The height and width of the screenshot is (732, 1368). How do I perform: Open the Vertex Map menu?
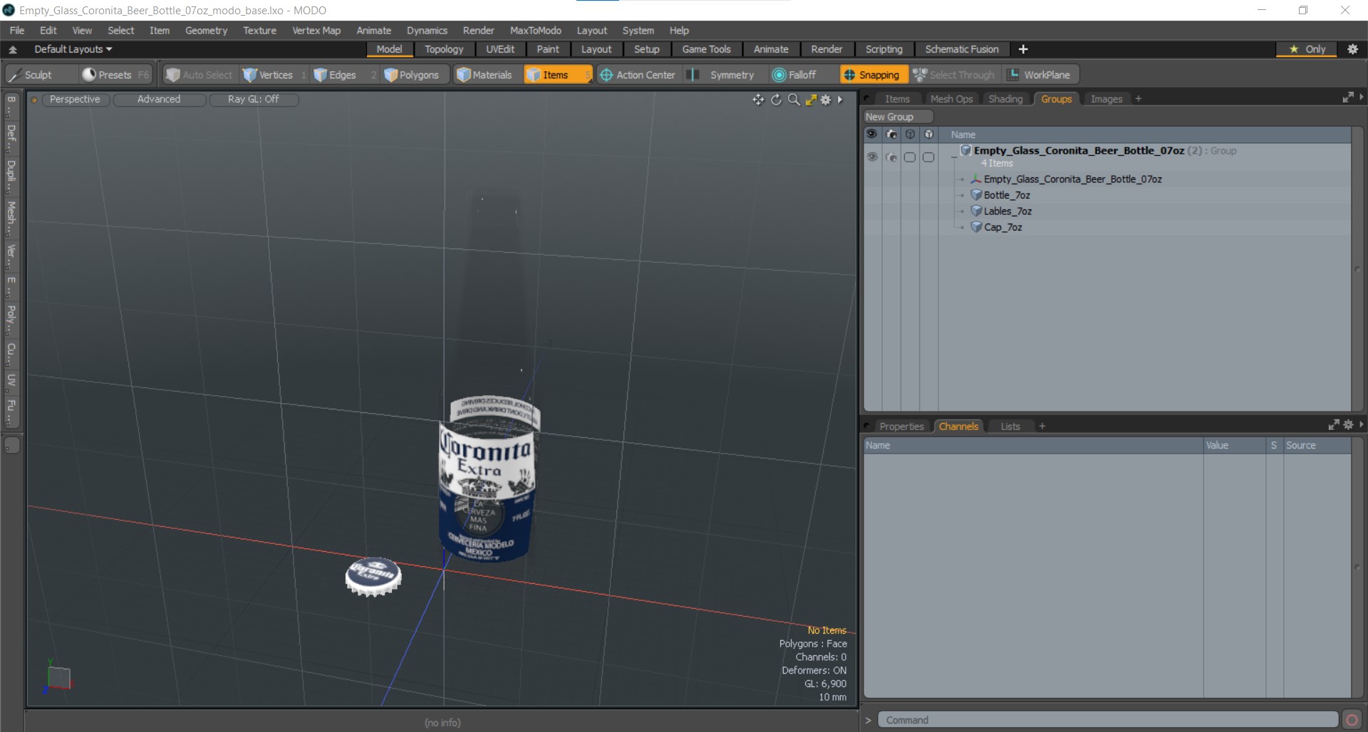[x=316, y=31]
